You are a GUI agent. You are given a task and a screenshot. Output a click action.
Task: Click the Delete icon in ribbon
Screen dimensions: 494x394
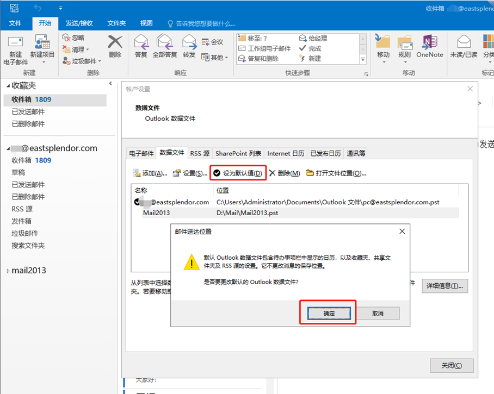pyautogui.click(x=115, y=43)
